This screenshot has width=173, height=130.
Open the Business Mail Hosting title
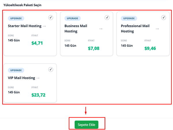pyautogui.click(x=76, y=29)
